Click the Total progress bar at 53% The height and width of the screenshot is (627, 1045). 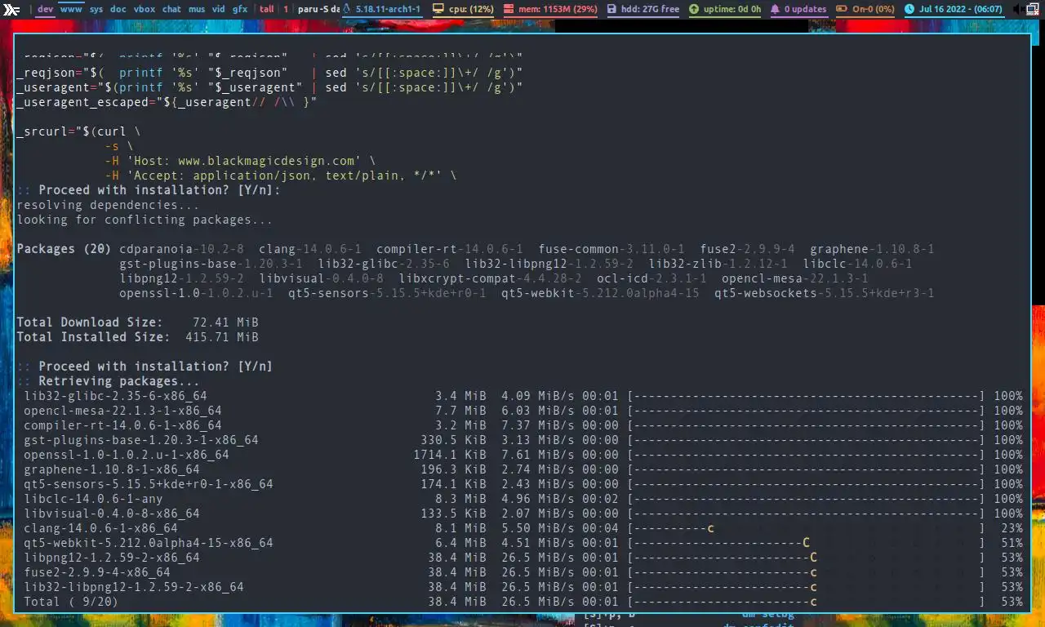(806, 602)
